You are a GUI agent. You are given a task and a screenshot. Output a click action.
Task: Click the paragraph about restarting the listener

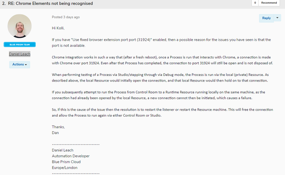(x=162, y=113)
